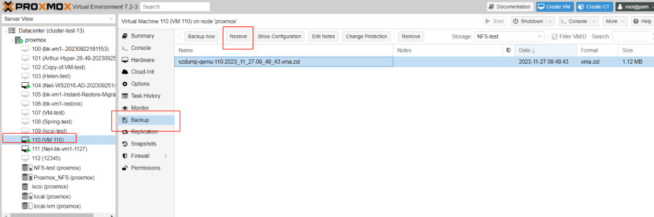Collapse the Datacenter tree node
The image size is (654, 217).
[x=5, y=31]
